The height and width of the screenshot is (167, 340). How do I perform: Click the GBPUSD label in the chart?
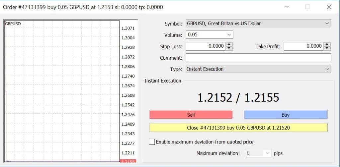point(13,24)
